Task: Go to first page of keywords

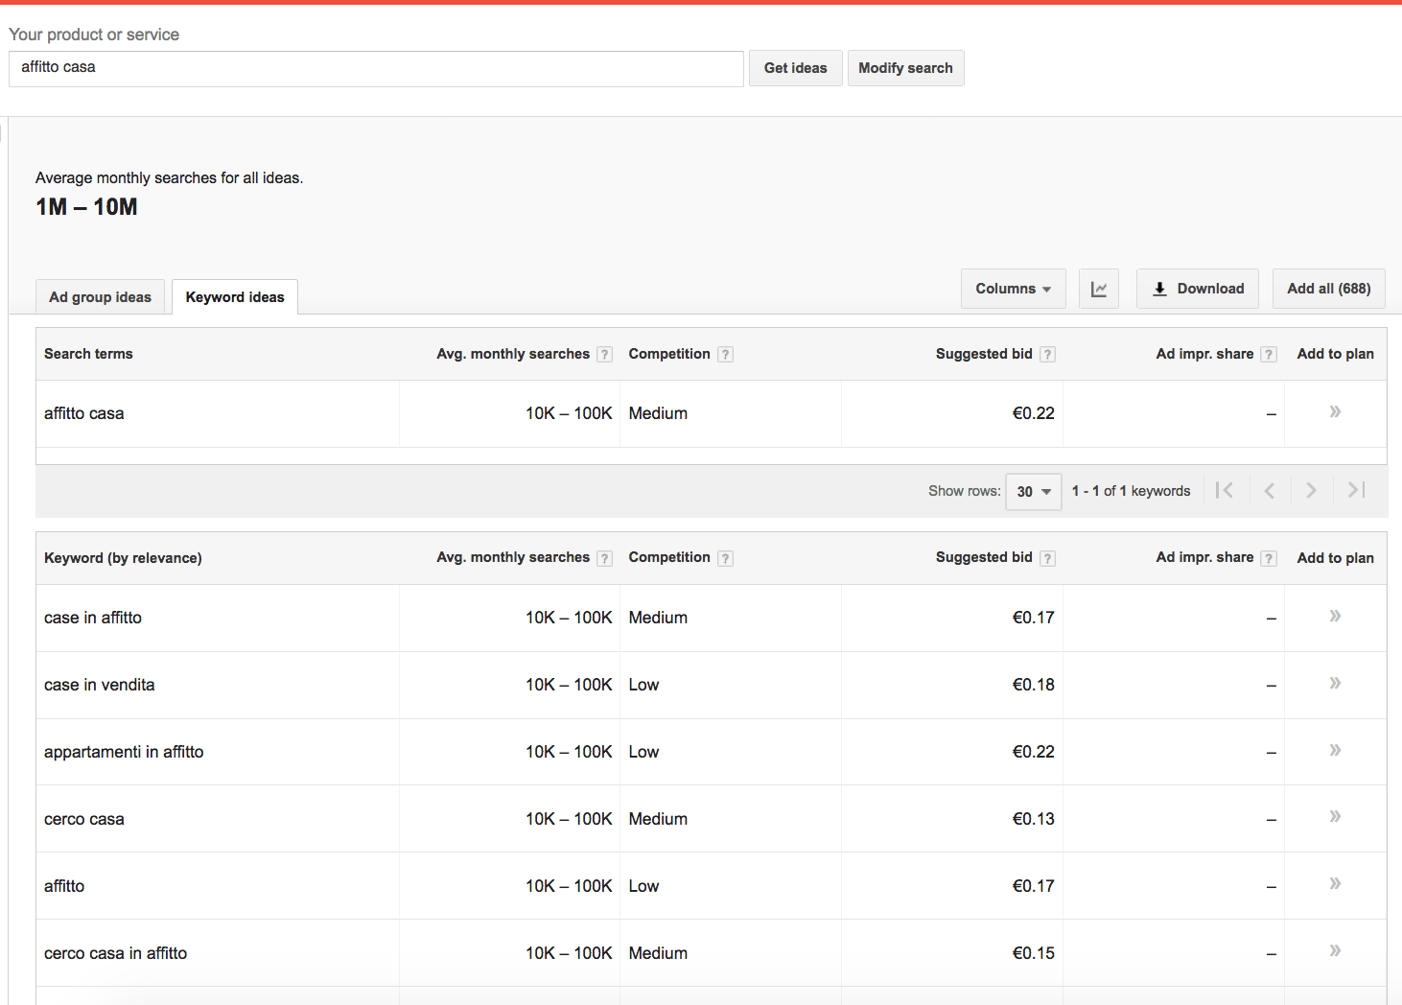Action: [x=1225, y=490]
